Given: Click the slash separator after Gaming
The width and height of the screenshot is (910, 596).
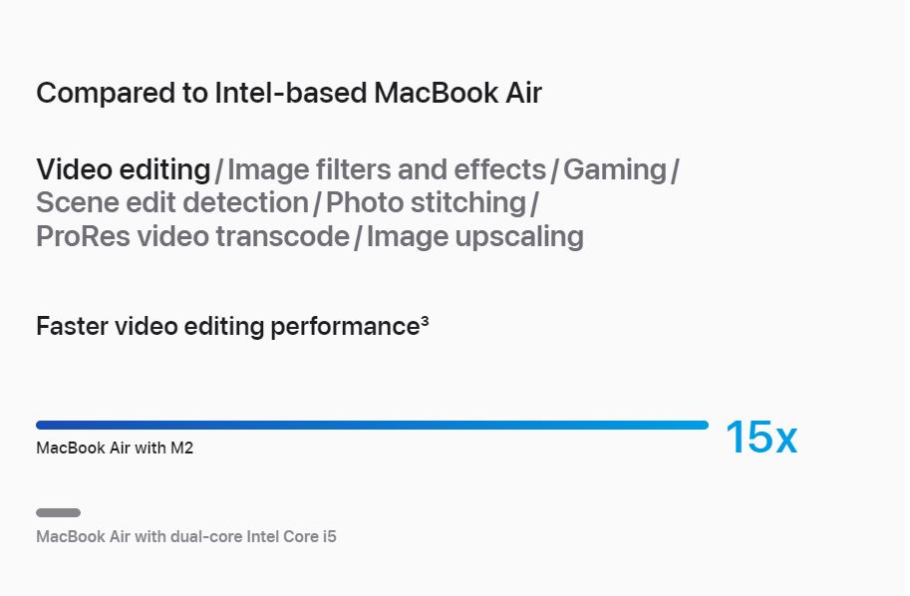Looking at the screenshot, I should pyautogui.click(x=675, y=171).
